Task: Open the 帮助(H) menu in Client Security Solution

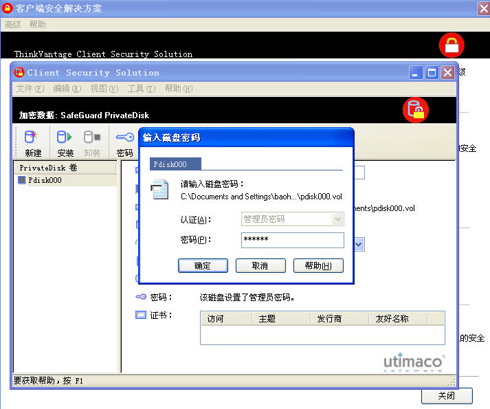Action: click(x=179, y=89)
